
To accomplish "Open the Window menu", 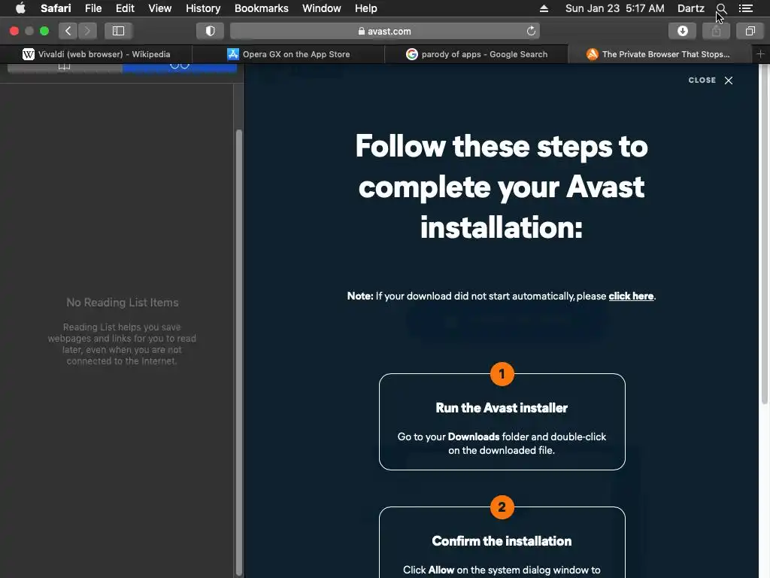I will (x=321, y=8).
